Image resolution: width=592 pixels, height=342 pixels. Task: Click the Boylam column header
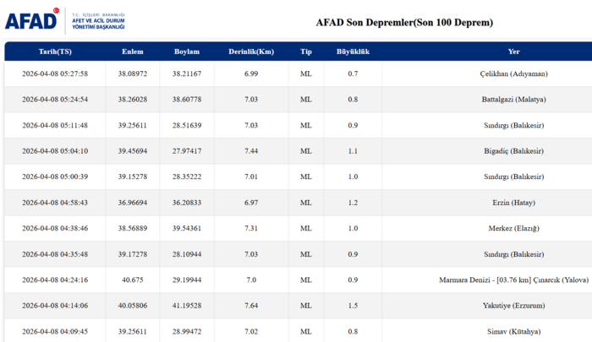click(x=187, y=52)
